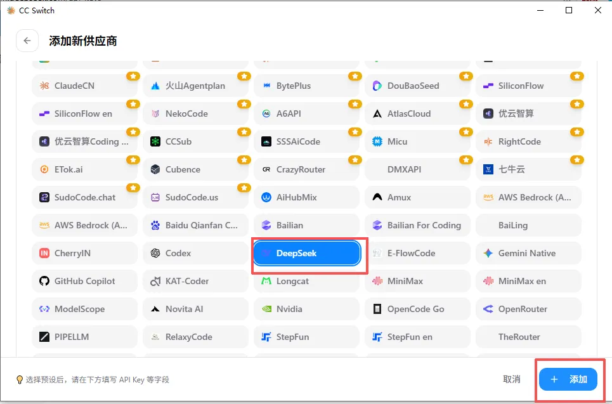The image size is (612, 404).
Task: Choose OpenCode Go preset
Action: coord(418,309)
